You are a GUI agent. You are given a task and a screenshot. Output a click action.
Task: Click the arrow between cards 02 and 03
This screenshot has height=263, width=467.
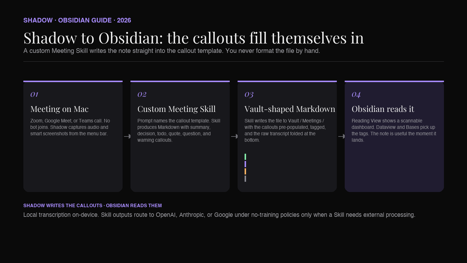click(x=234, y=136)
